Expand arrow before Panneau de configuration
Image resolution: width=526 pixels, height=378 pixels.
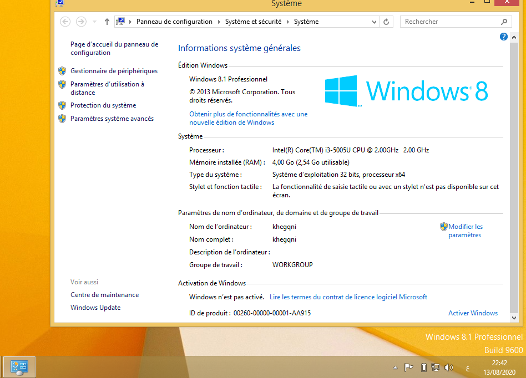click(130, 22)
